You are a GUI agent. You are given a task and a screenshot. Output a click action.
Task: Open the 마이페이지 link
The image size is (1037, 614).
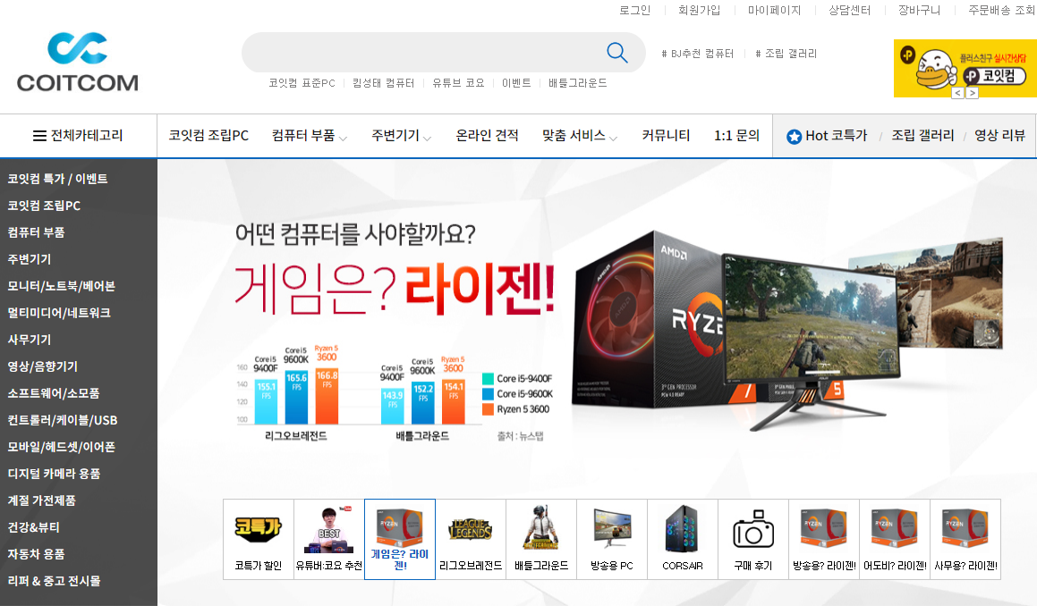click(x=775, y=10)
